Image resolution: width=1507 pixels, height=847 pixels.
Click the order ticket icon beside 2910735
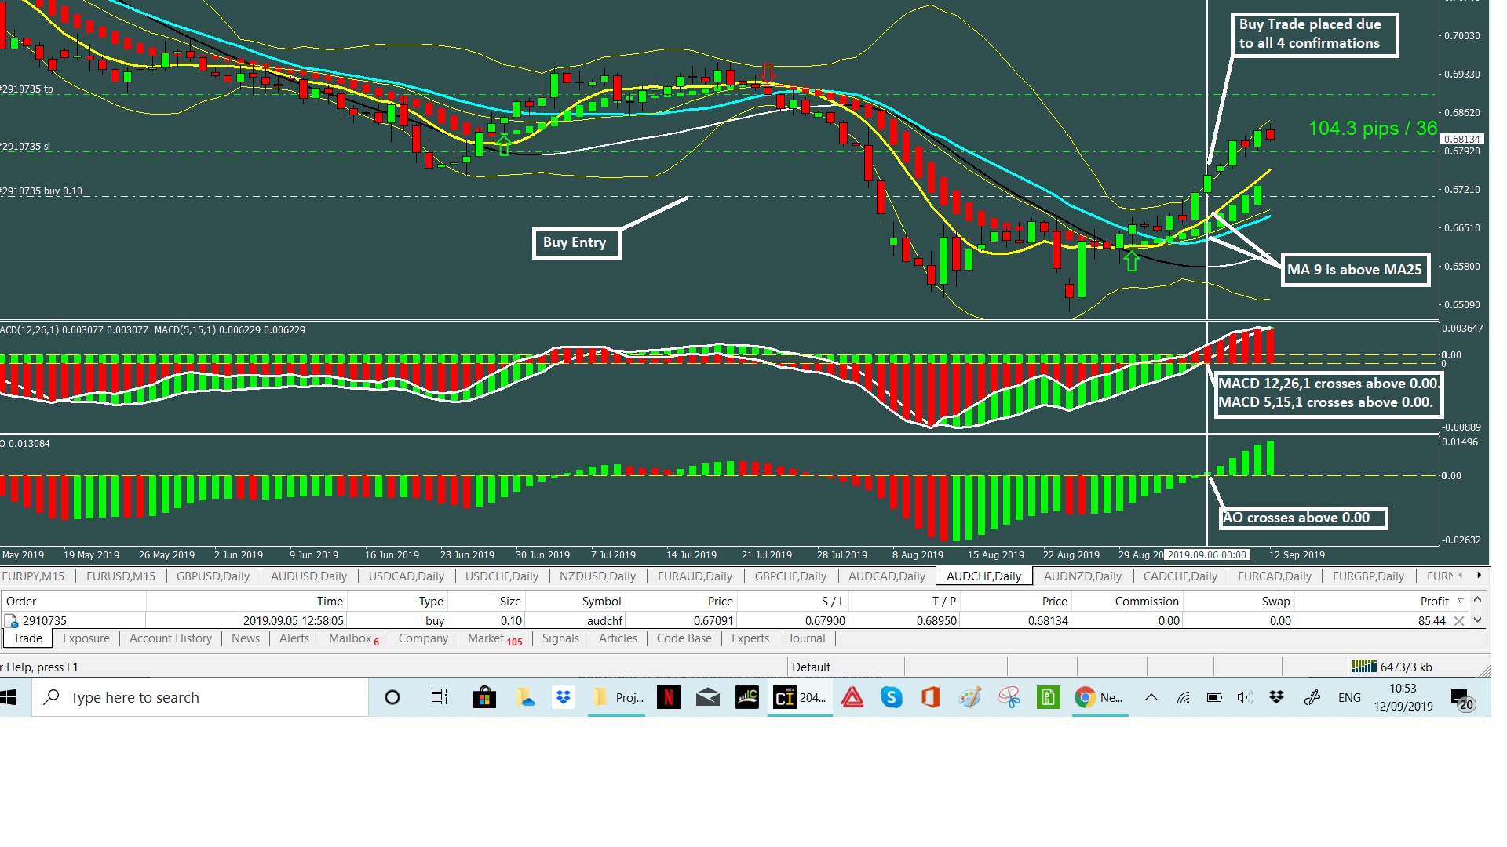(x=12, y=621)
